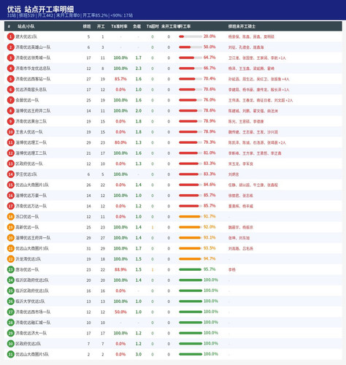Click the orange rank 20 badge
The width and height of the screenshot is (346, 365).
click(10, 238)
